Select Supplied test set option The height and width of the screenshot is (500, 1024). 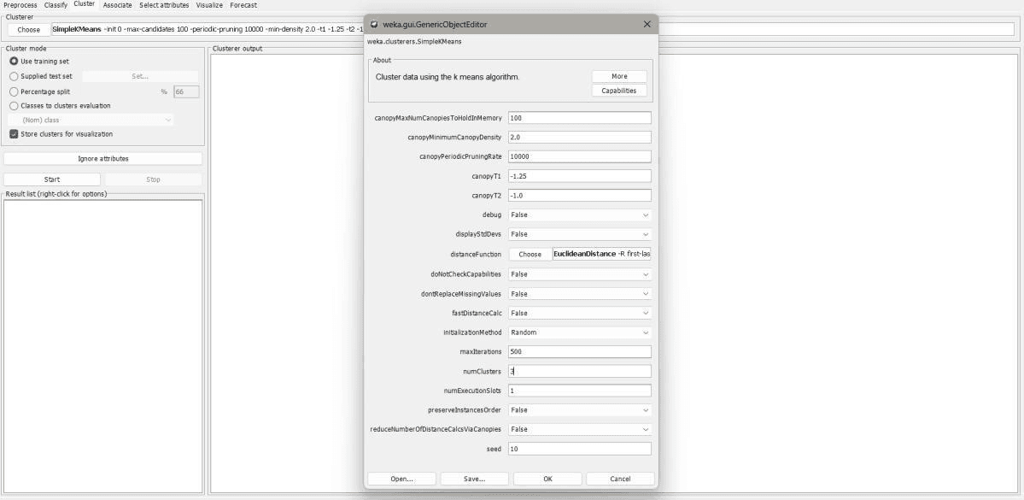14,76
